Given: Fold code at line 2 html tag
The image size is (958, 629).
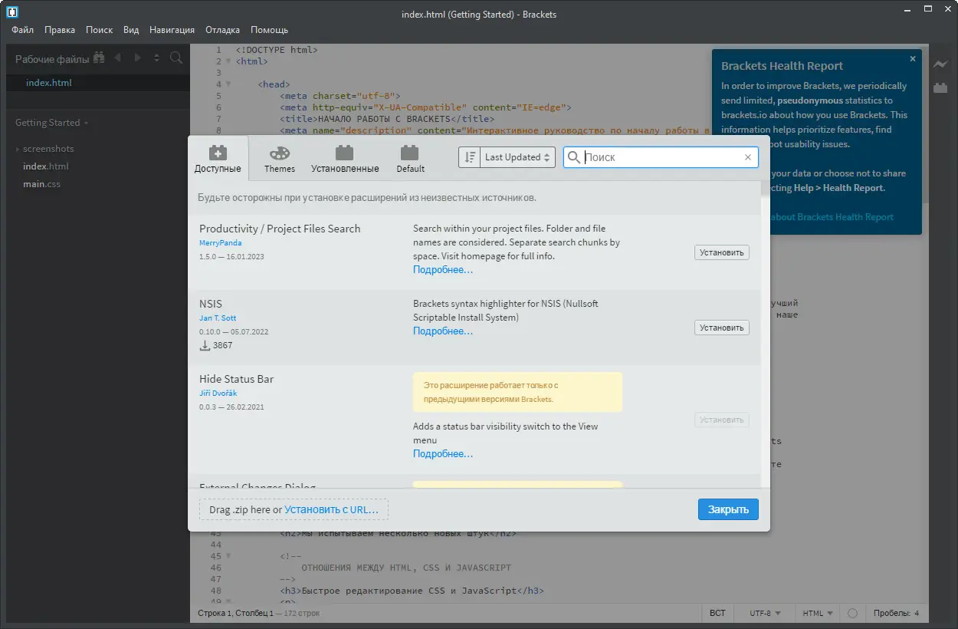Looking at the screenshot, I should (228, 61).
